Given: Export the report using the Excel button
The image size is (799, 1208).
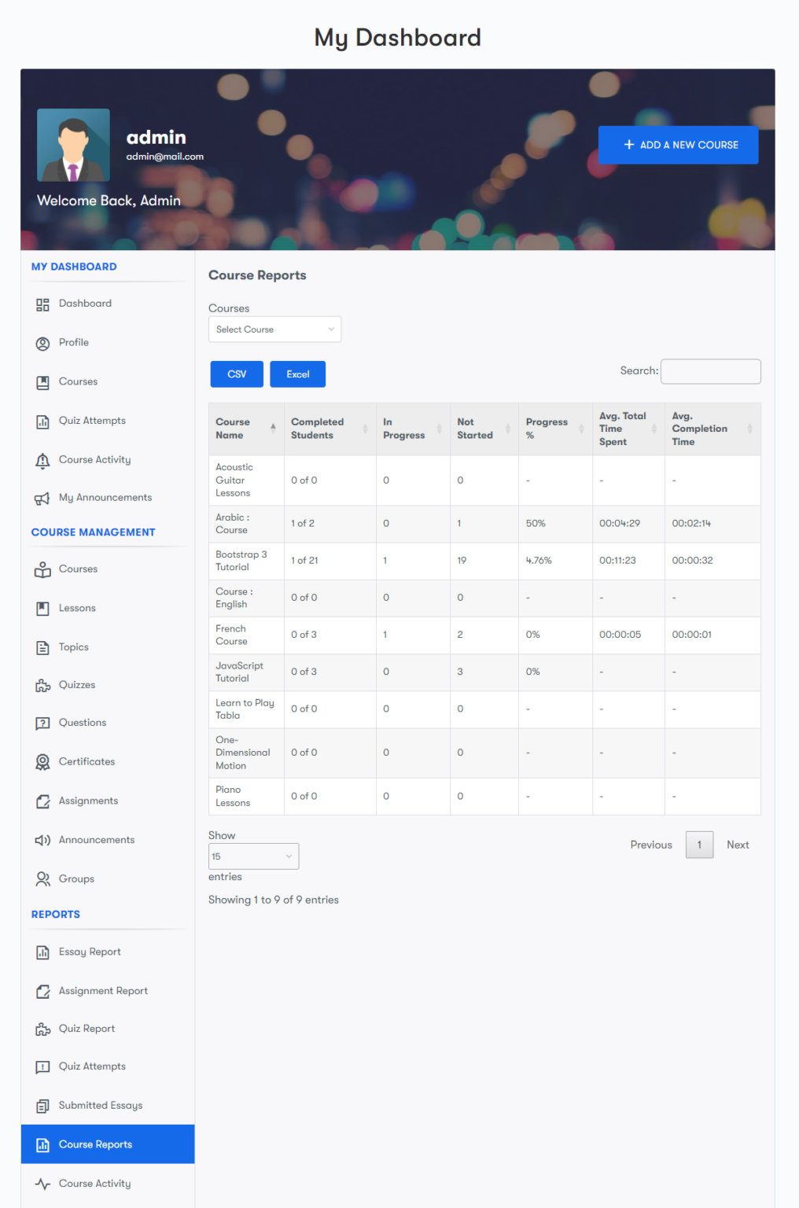Looking at the screenshot, I should click(x=297, y=374).
